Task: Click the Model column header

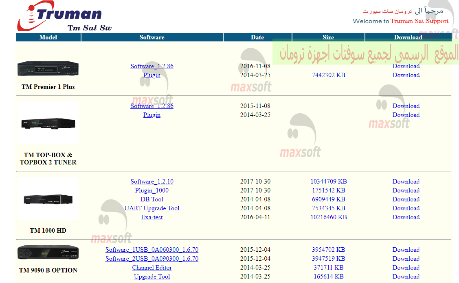Action: (48, 37)
